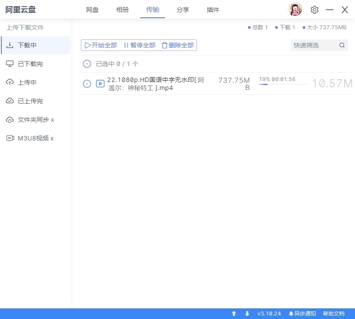Toggle the select-all circle beside 已选中
The width and height of the screenshot is (355, 319).
coord(87,64)
